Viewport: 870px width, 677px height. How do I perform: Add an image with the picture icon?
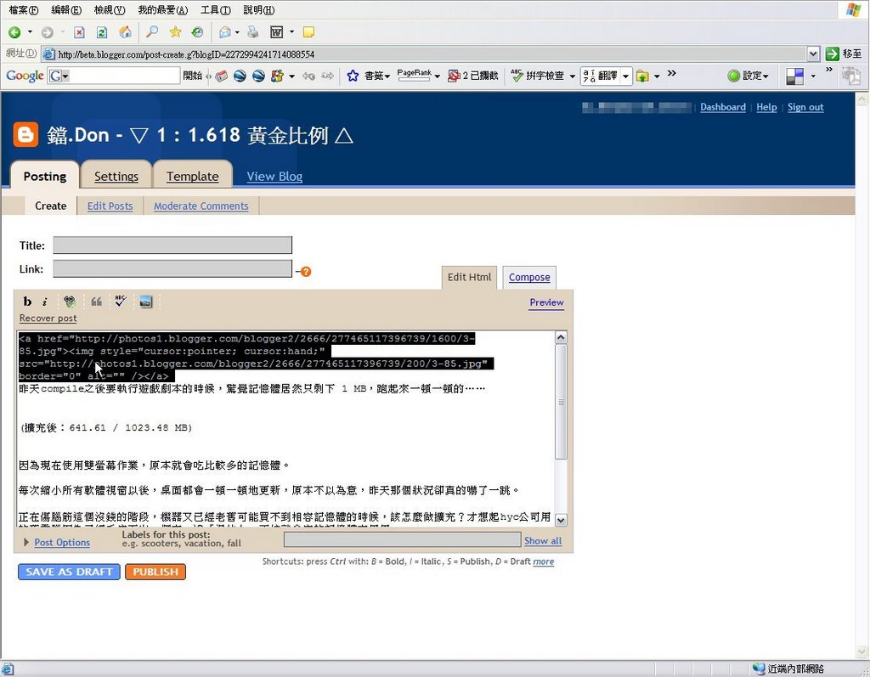coord(145,302)
